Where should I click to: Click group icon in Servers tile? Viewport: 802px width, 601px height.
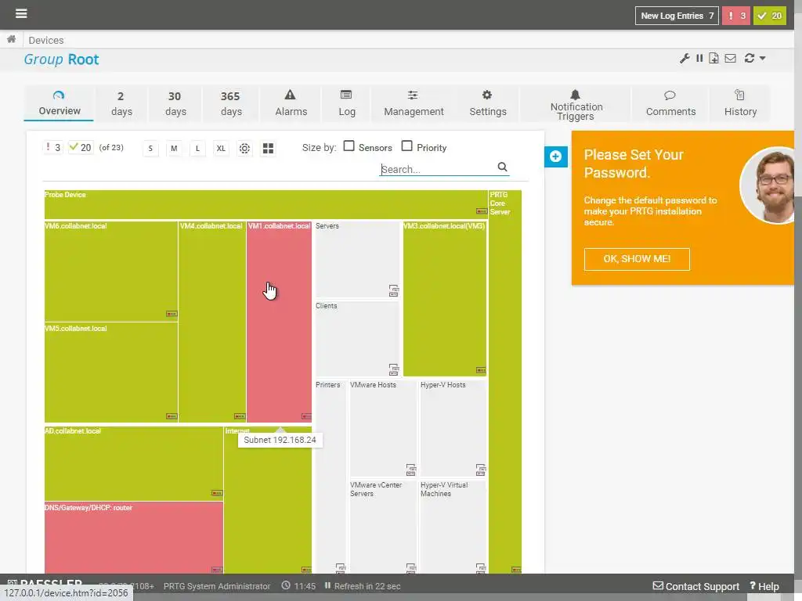click(393, 291)
